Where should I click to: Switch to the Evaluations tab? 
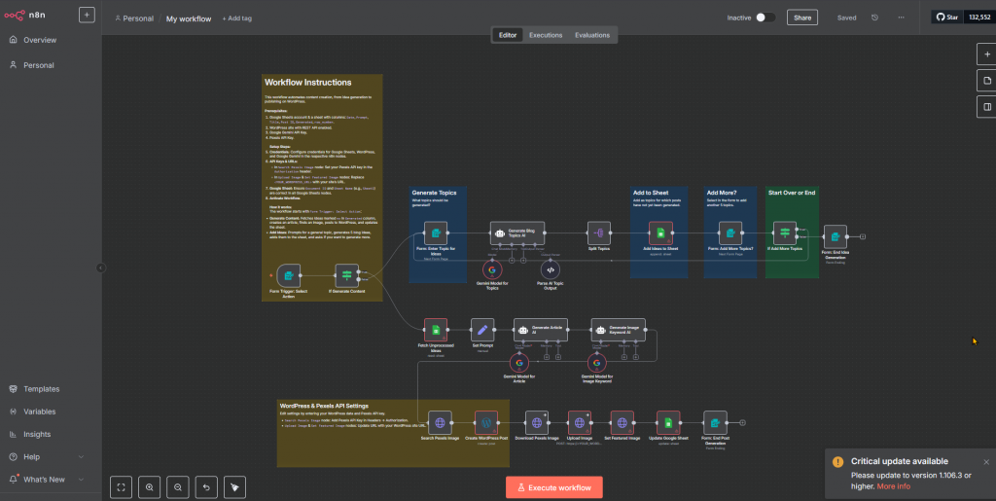pos(592,35)
